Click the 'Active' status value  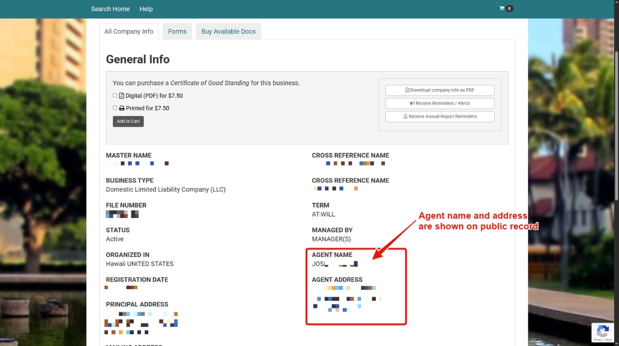pyautogui.click(x=115, y=239)
